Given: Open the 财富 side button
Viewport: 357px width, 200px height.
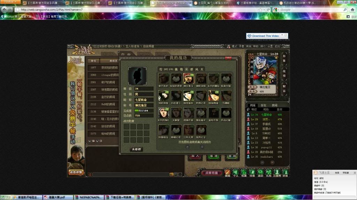Looking at the screenshot, I should [x=284, y=89].
